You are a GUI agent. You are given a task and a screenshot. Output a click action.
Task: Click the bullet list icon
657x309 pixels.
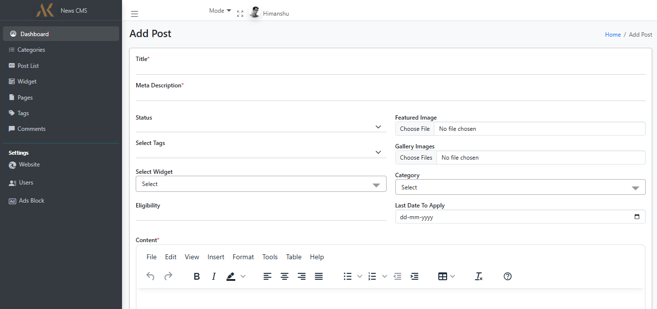point(348,276)
